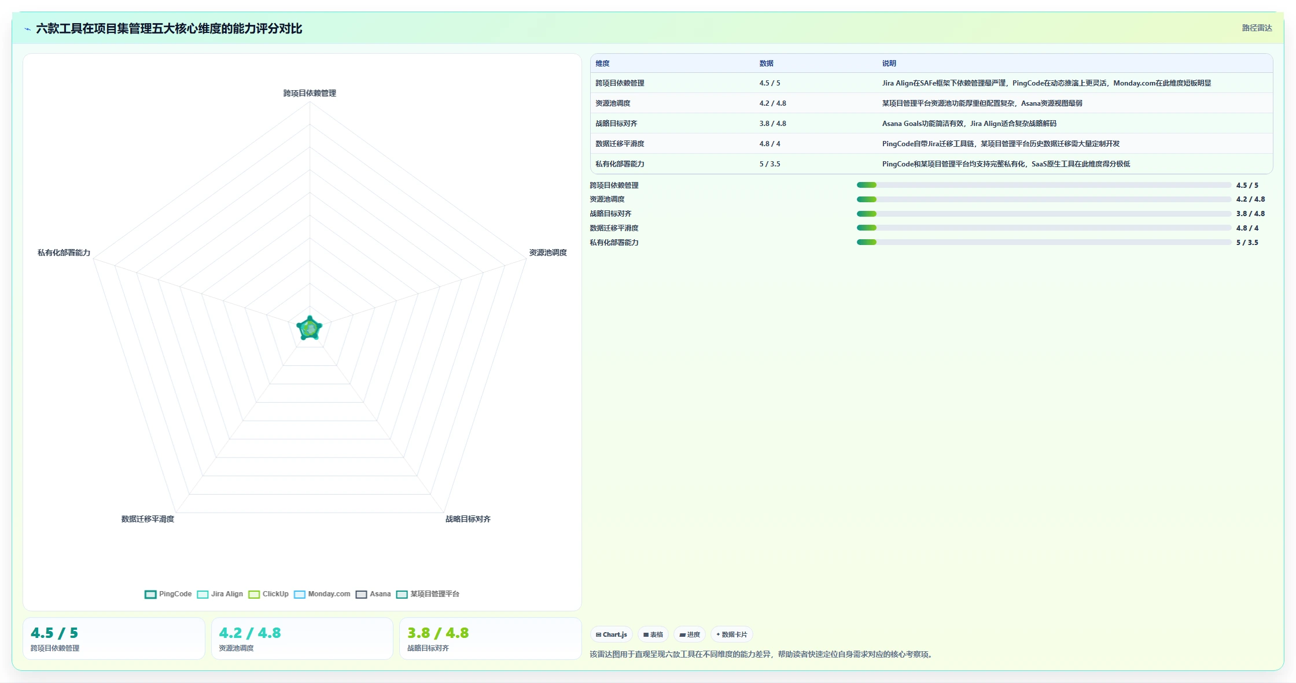The image size is (1296, 683).
Task: Select 私有化部署能力 cell in the table
Action: (620, 164)
